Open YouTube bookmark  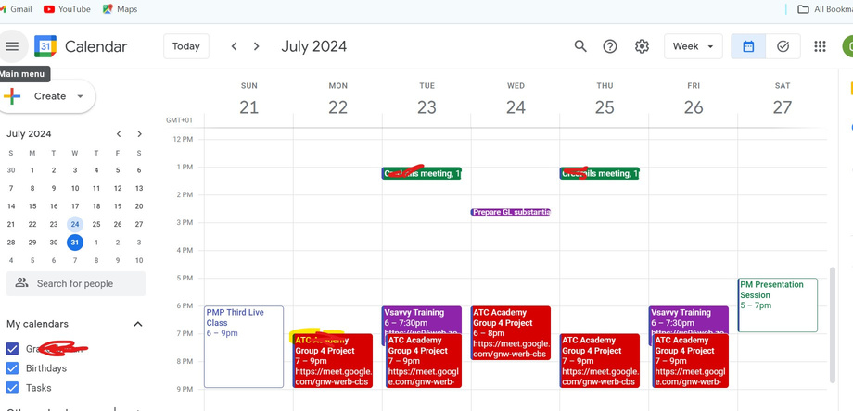point(67,9)
